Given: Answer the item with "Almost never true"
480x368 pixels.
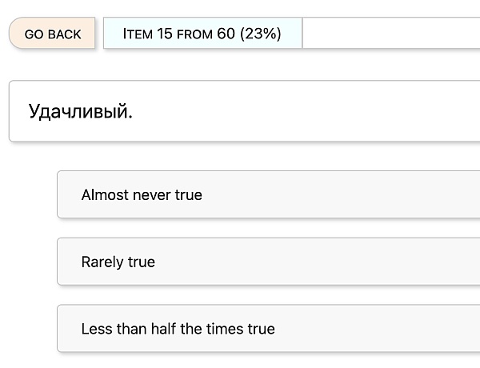Looking at the screenshot, I should click(268, 194).
